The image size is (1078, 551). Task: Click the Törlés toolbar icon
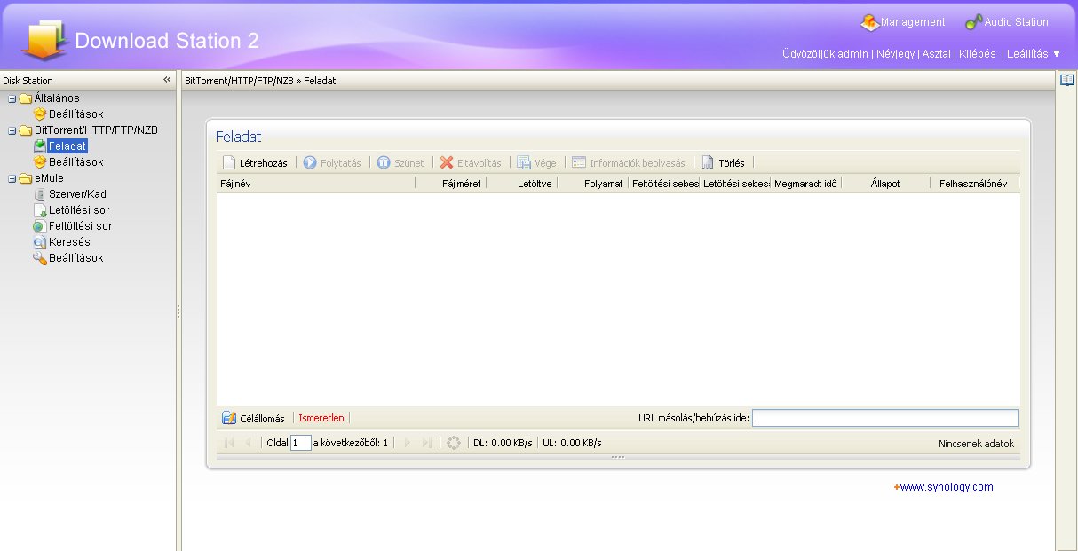pyautogui.click(x=708, y=163)
